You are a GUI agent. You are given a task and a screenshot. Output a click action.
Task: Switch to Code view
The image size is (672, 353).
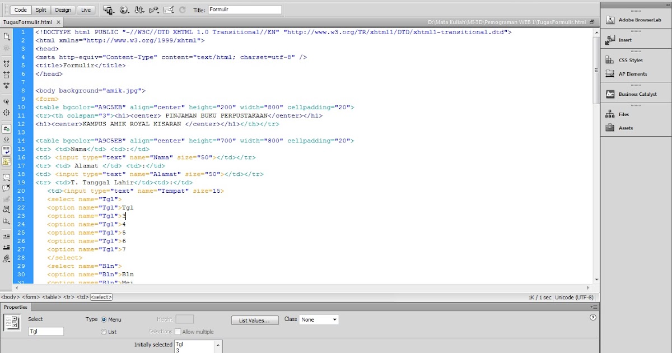[20, 10]
